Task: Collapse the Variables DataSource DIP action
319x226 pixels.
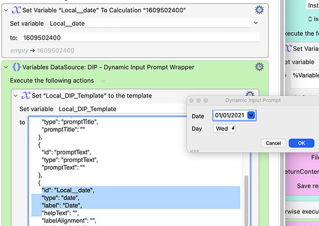Action: (6, 67)
